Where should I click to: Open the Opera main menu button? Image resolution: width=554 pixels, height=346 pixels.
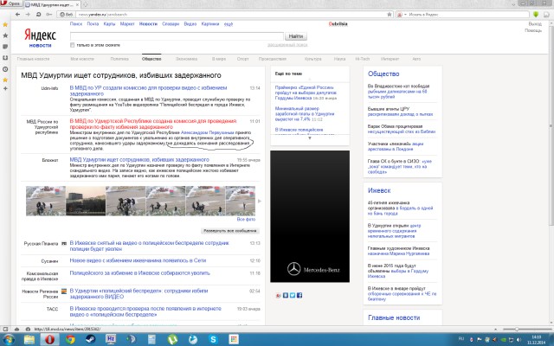pos(10,3)
